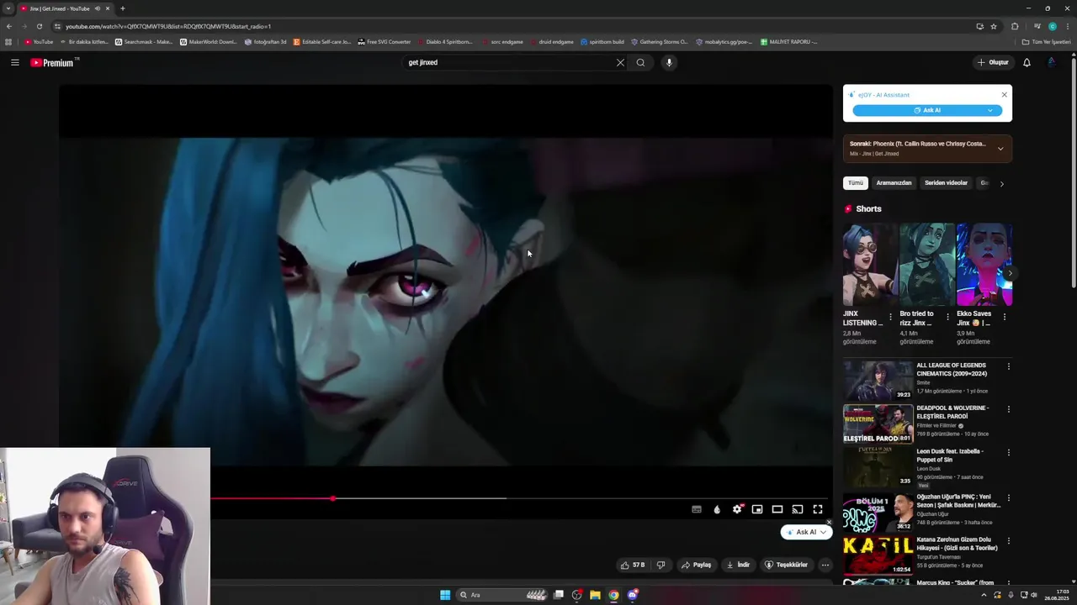
Task: Open ALL LEAGUE OF LEGENDS CINEMATICS video
Action: click(878, 381)
